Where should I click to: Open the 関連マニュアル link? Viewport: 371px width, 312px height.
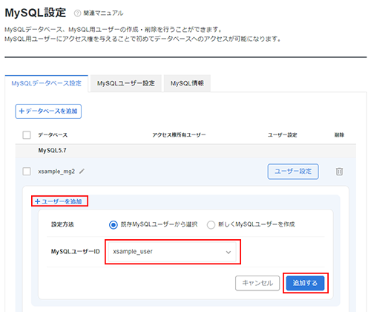click(x=103, y=13)
